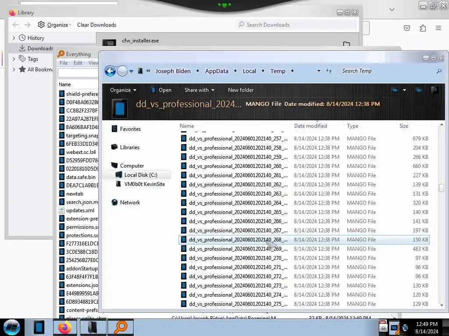The width and height of the screenshot is (449, 336).
Task: Select Temp in address breadcrumb
Action: pyautogui.click(x=278, y=71)
